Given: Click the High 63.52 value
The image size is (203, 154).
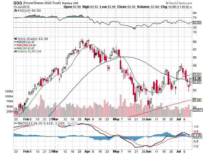Looking at the screenshot, I should [x=90, y=7].
